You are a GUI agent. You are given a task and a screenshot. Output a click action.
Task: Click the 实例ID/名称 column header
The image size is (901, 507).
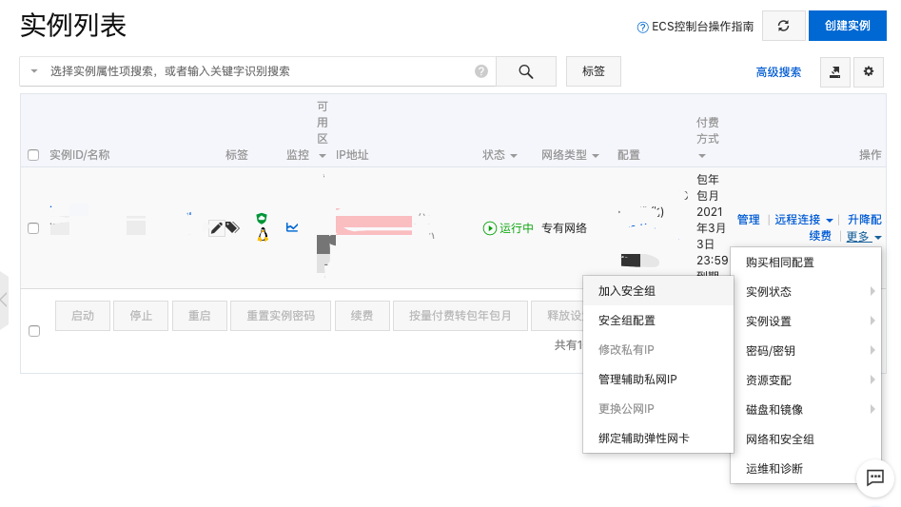79,155
